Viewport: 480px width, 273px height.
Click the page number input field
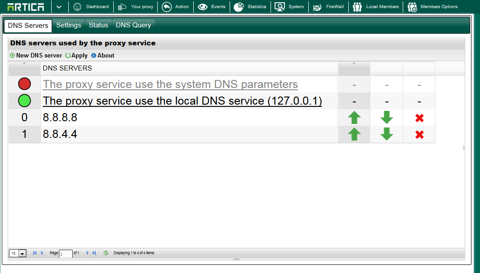coord(66,253)
